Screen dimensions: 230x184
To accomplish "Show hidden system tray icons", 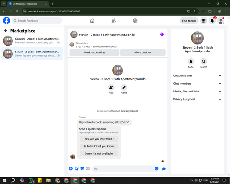I will pos(192,180).
